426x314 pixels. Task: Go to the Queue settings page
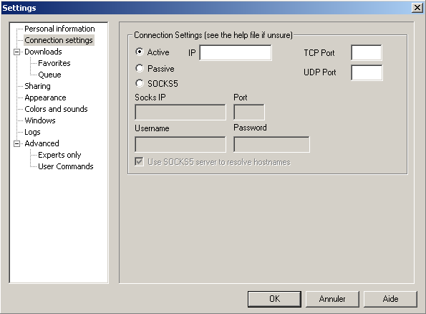coord(49,75)
